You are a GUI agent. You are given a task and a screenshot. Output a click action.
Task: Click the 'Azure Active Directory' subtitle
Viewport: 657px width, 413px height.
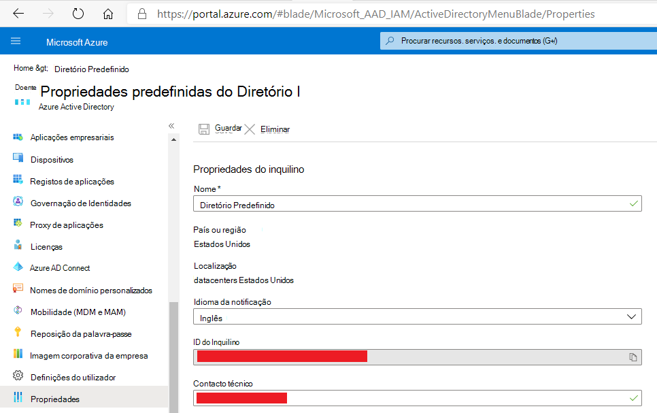(76, 107)
